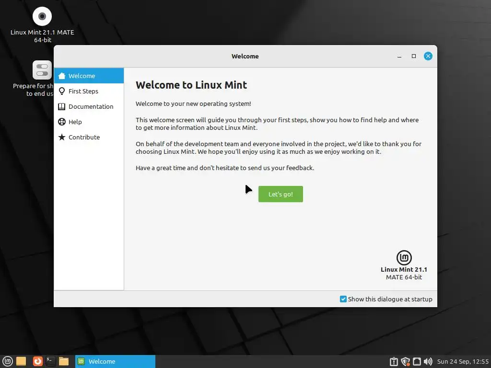Open the clock showing Sun 24 Sep, 12:55
This screenshot has height=368, width=491.
[x=463, y=361]
